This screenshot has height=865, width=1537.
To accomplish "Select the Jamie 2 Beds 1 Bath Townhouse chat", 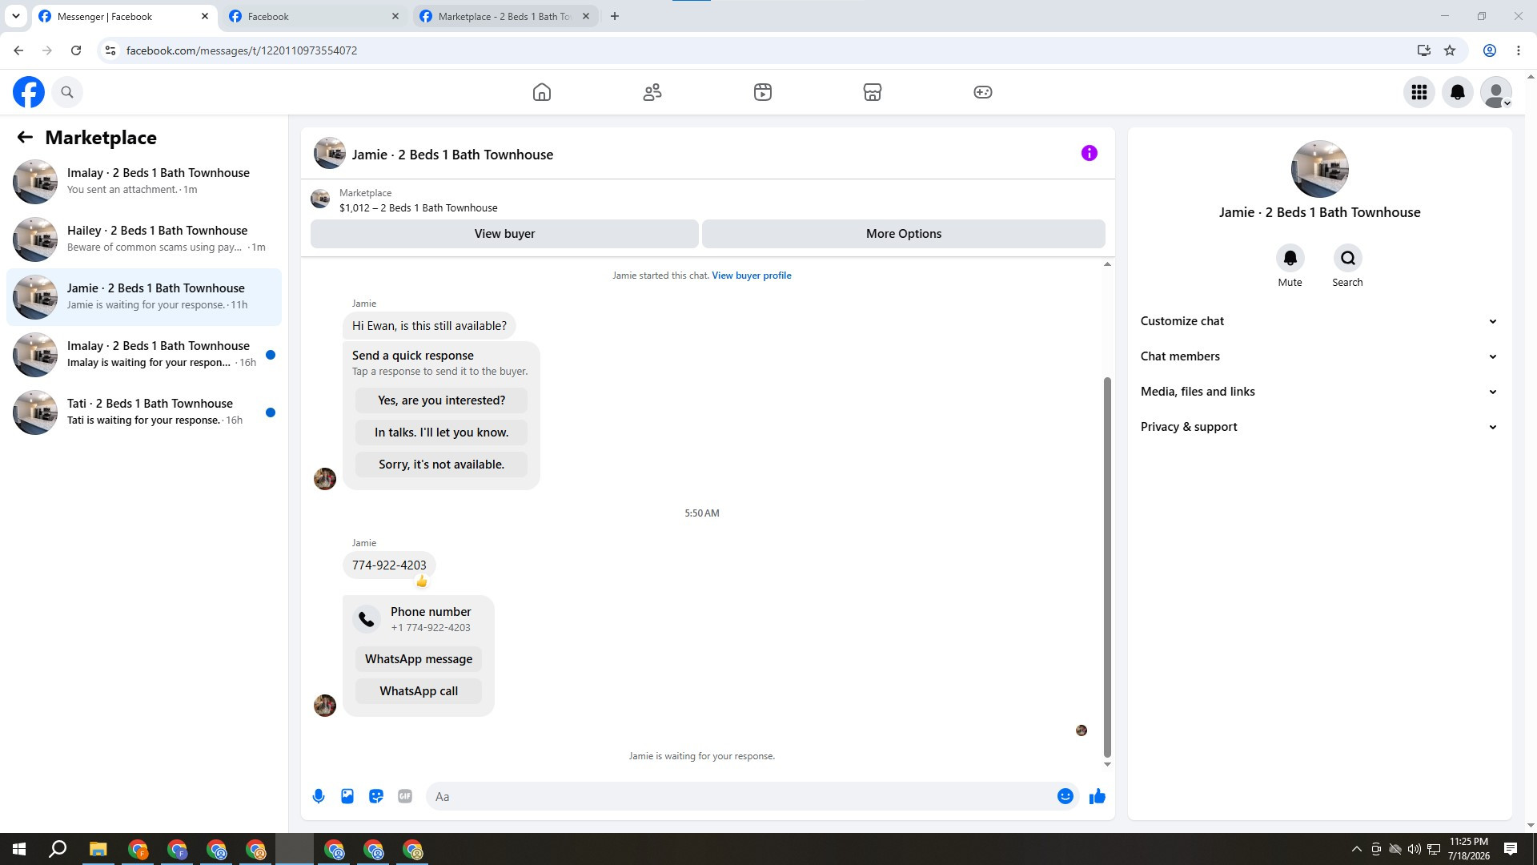I will pos(144,296).
